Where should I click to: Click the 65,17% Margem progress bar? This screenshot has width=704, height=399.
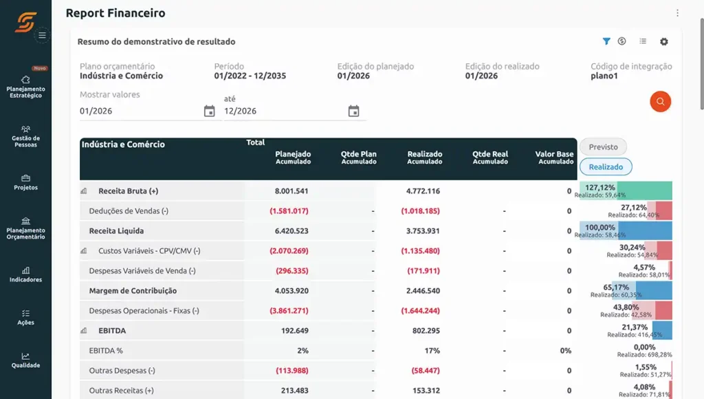[x=642, y=291]
